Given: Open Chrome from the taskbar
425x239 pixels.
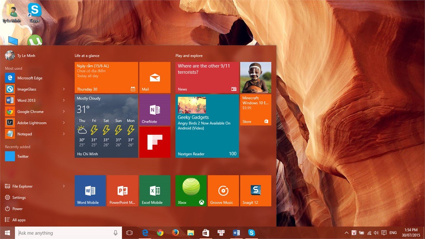Looking at the screenshot, I should click(x=160, y=233).
